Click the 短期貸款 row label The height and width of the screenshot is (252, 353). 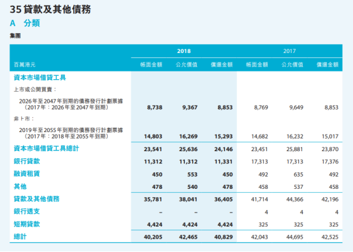27,224
